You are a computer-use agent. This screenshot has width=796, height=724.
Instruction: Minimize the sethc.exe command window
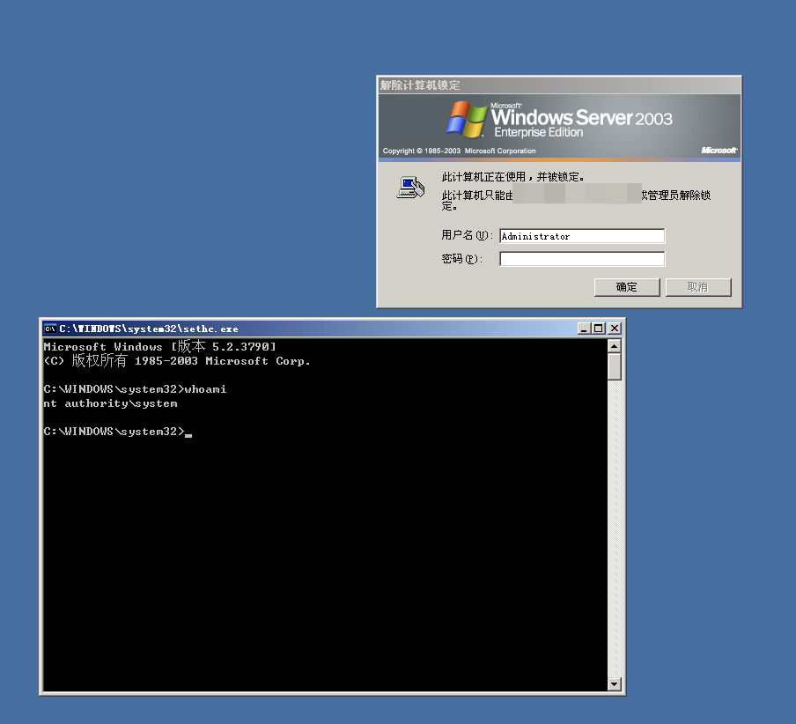pyautogui.click(x=584, y=329)
